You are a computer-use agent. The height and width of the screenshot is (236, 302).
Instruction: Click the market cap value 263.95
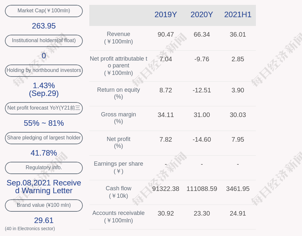[44, 26]
